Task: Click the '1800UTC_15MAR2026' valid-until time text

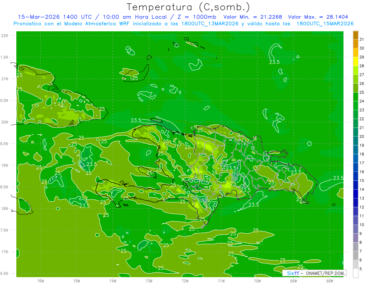Action: click(x=325, y=24)
